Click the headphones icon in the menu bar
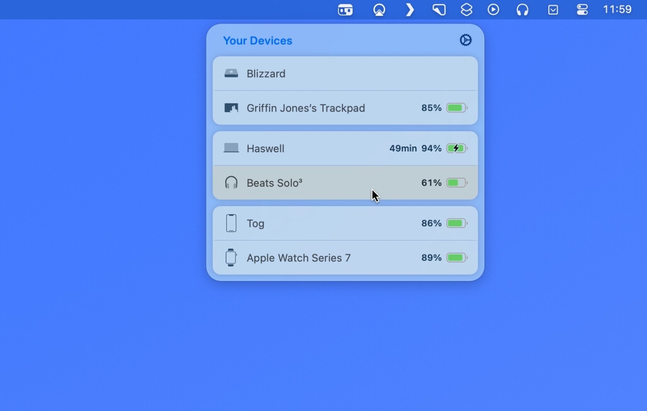Image resolution: width=647 pixels, height=411 pixels. click(522, 10)
